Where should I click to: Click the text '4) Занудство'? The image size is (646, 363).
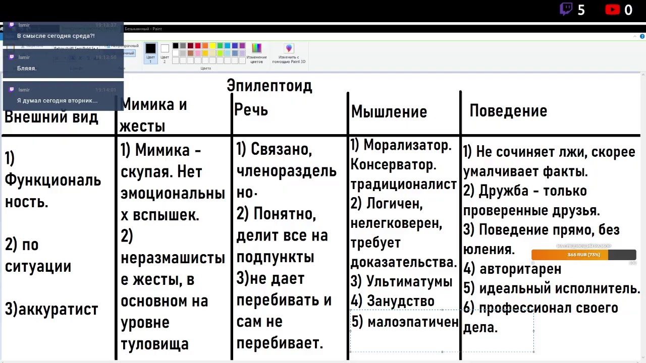click(392, 301)
